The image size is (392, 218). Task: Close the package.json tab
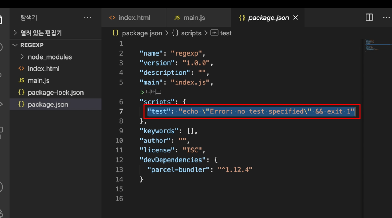point(295,17)
